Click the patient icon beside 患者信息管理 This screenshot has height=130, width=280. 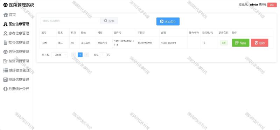click(x=6, y=33)
